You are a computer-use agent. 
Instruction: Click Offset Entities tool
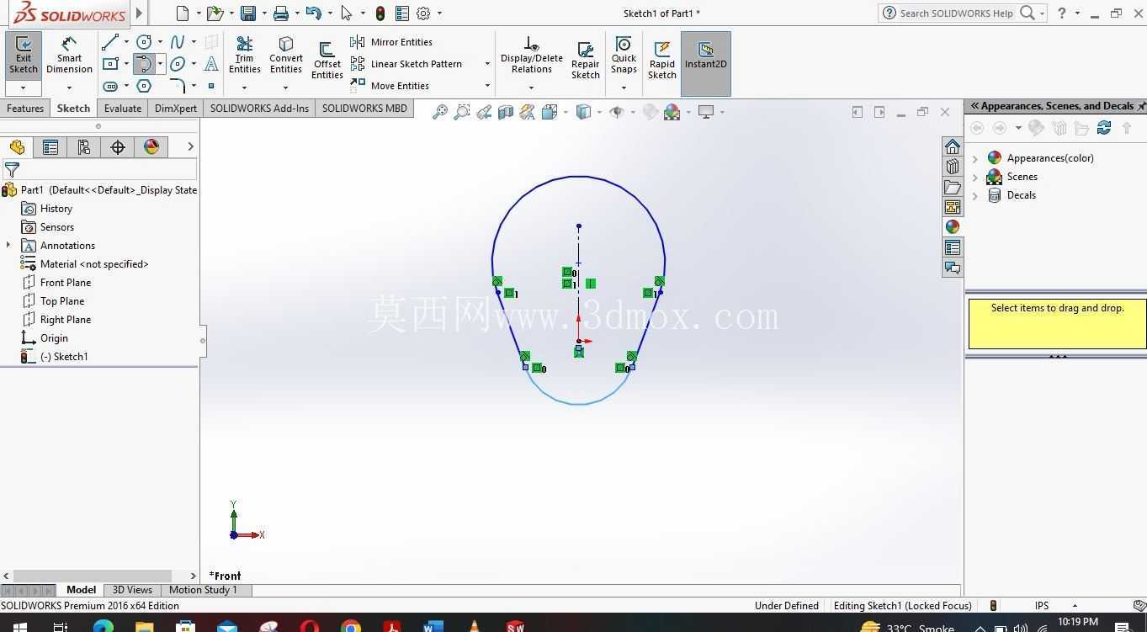(x=327, y=59)
